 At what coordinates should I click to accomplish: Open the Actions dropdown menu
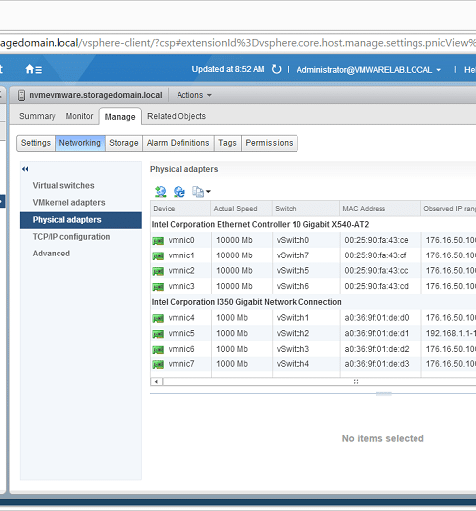[x=194, y=95]
